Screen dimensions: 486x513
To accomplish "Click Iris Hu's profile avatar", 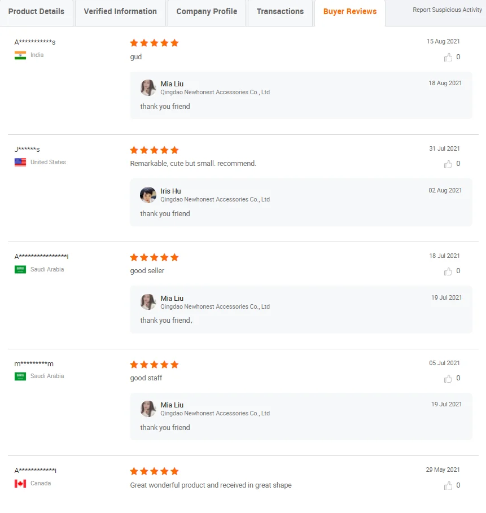I will (x=148, y=195).
